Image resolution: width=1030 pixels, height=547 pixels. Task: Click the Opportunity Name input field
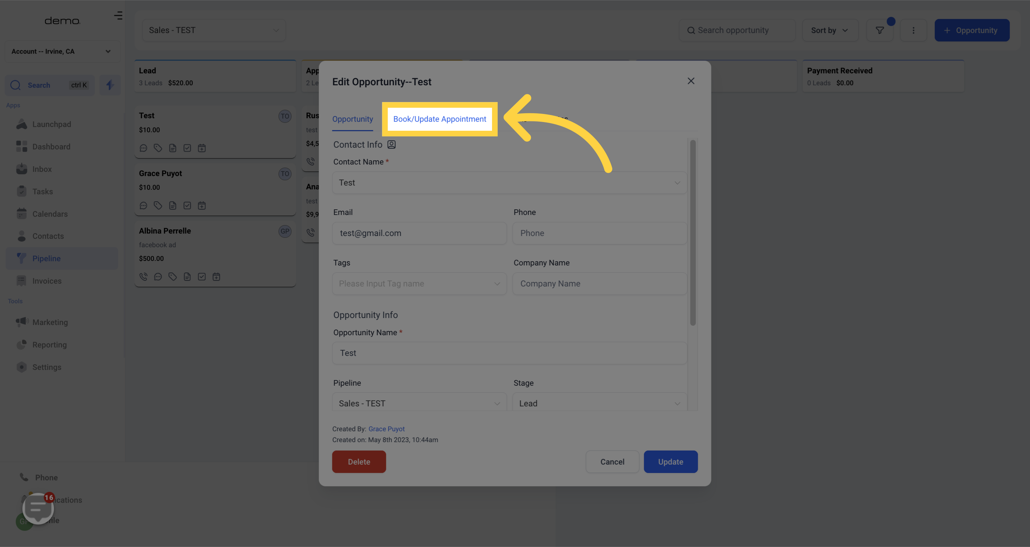click(510, 353)
